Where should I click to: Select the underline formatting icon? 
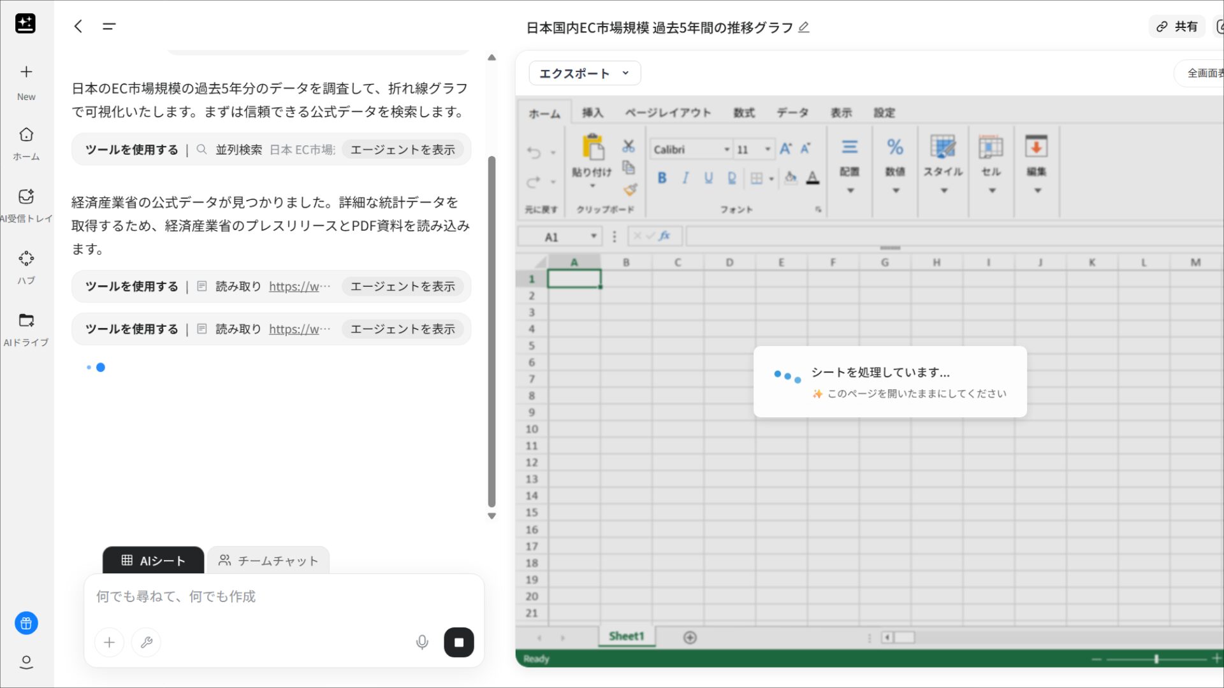coord(708,178)
